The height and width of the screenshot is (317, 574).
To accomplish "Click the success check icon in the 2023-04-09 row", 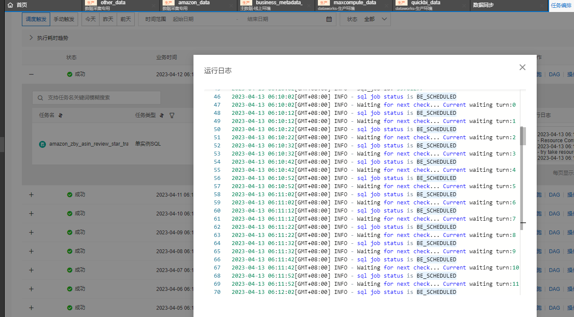I will click(69, 232).
